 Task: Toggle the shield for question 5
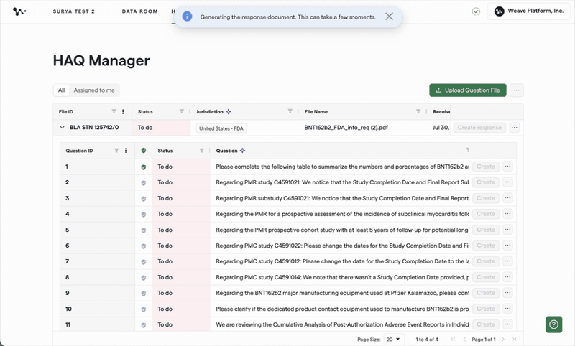[x=143, y=230]
